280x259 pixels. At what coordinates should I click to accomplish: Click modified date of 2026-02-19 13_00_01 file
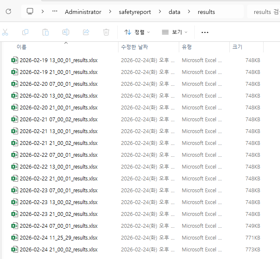[x=148, y=60]
